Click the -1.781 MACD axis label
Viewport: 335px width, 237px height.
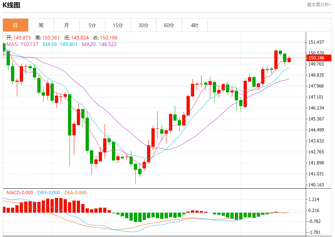(314, 232)
